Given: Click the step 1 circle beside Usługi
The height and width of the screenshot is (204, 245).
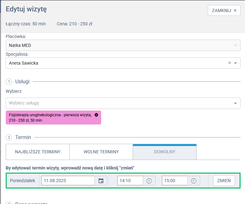Looking at the screenshot, I should click(9, 82).
